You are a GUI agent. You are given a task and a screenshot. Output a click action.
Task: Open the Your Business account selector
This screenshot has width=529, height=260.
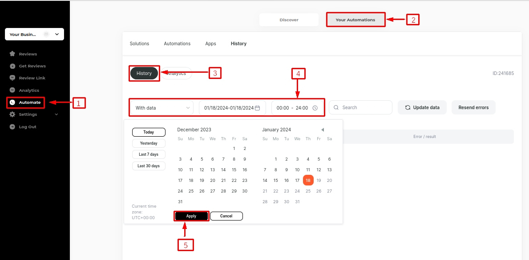[34, 34]
